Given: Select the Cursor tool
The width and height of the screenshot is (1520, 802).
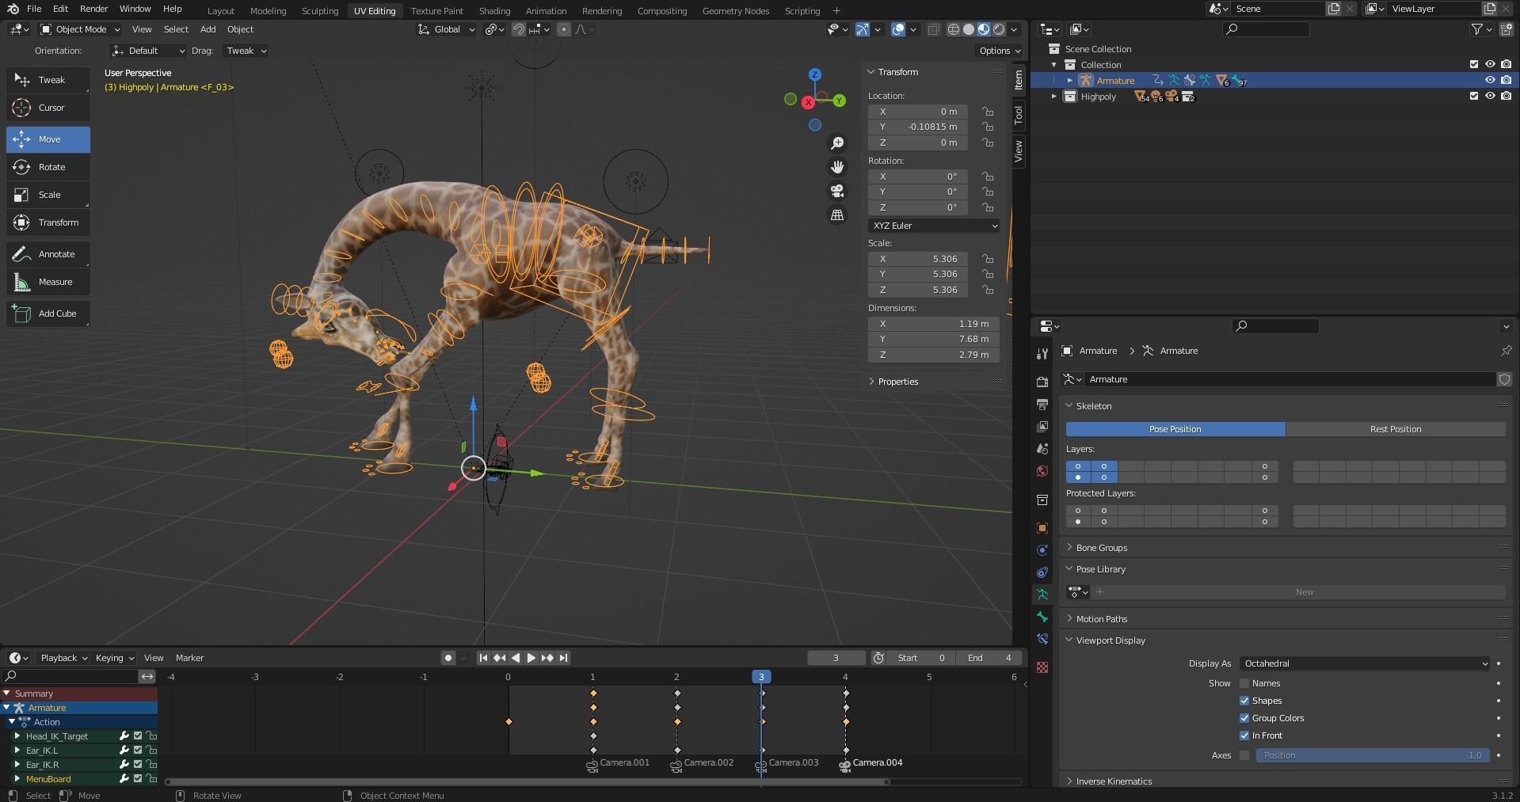Looking at the screenshot, I should pyautogui.click(x=48, y=108).
